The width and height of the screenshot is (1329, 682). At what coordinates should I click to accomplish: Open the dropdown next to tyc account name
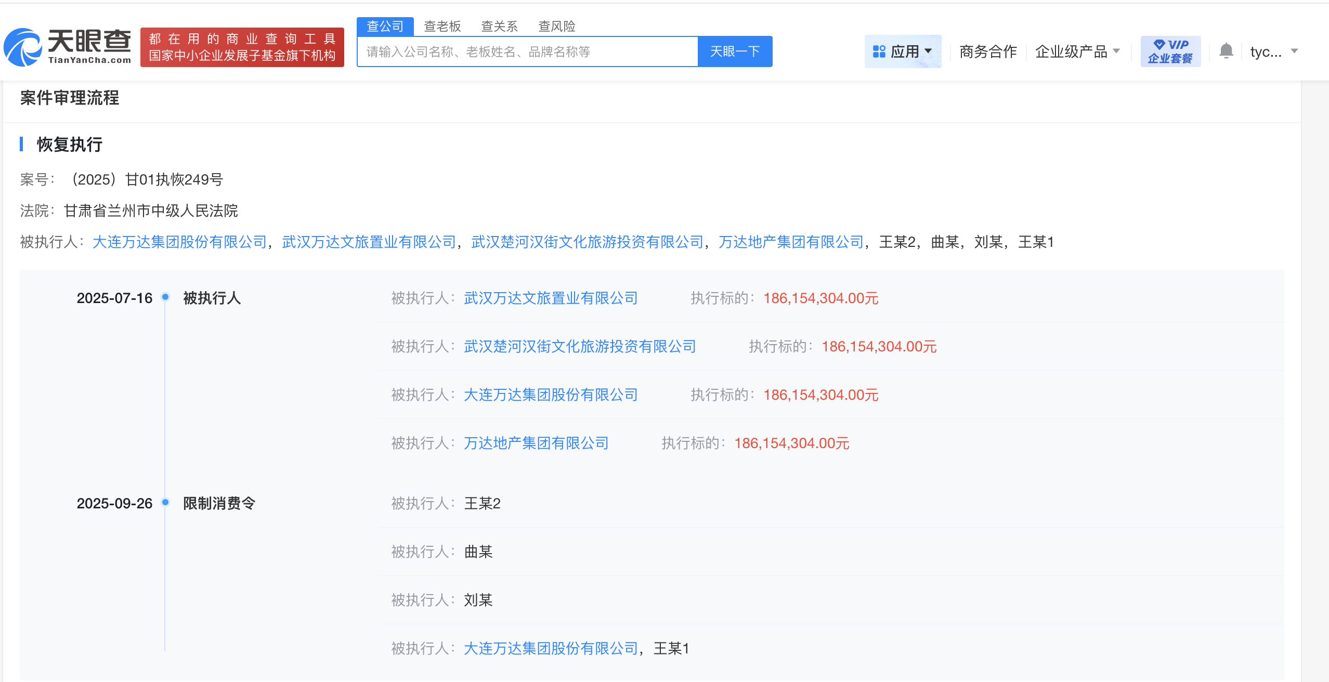1294,51
